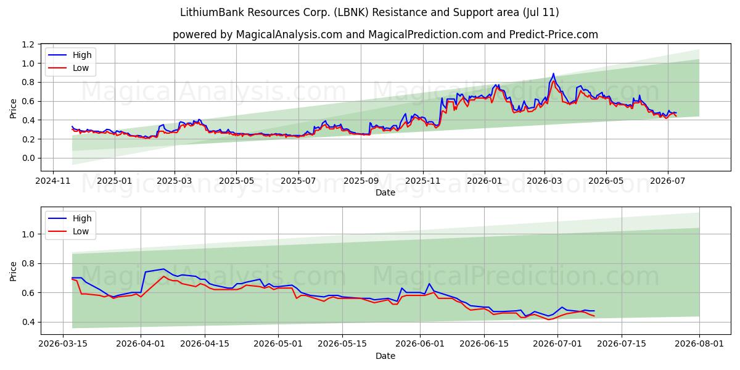Click 'Low' legend label in bottom chart
The image size is (740, 370).
(x=81, y=231)
